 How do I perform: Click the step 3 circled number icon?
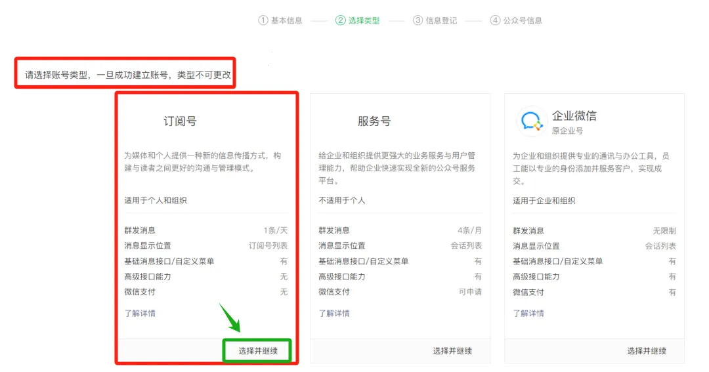point(418,20)
